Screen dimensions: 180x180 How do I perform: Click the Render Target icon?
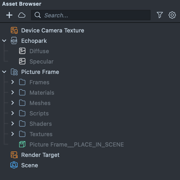pos(14,155)
